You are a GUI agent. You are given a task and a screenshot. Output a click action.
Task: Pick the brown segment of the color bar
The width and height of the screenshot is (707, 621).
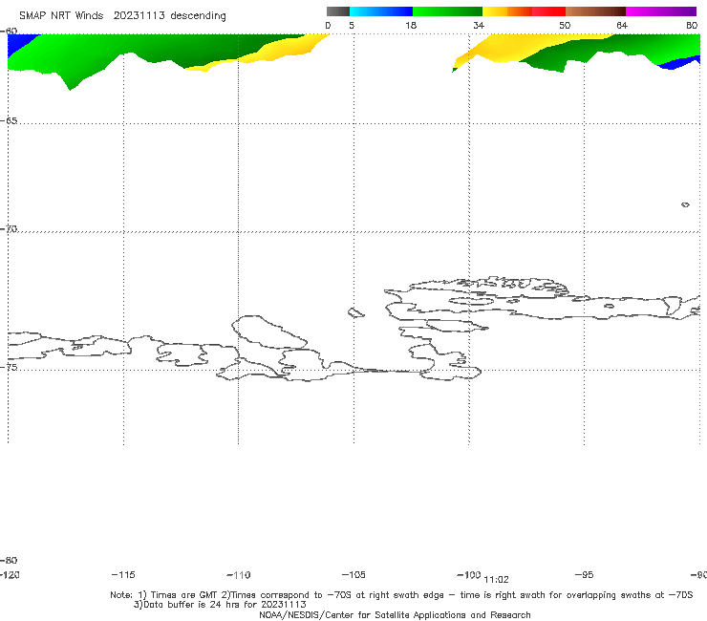pyautogui.click(x=595, y=11)
